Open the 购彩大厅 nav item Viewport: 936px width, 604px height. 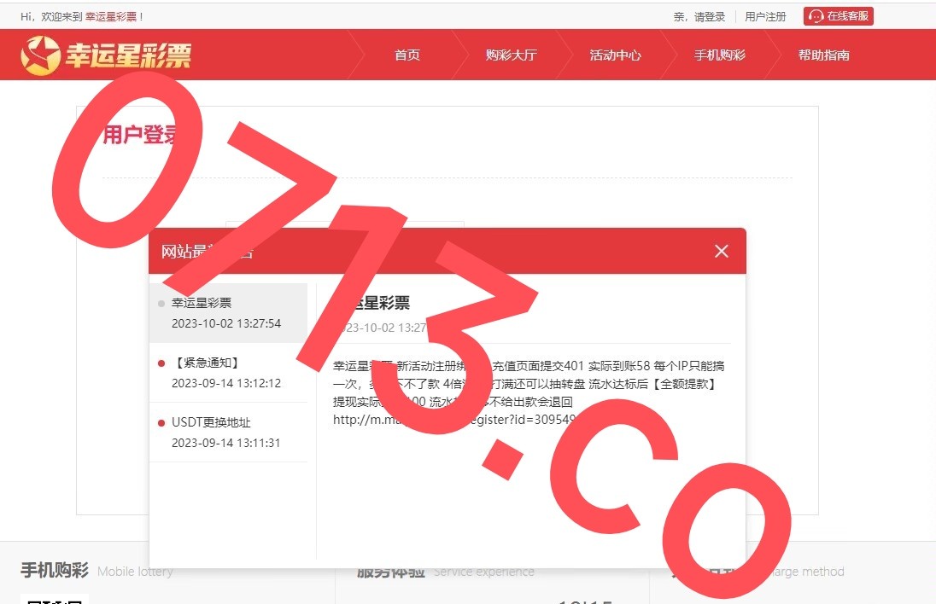(x=511, y=55)
